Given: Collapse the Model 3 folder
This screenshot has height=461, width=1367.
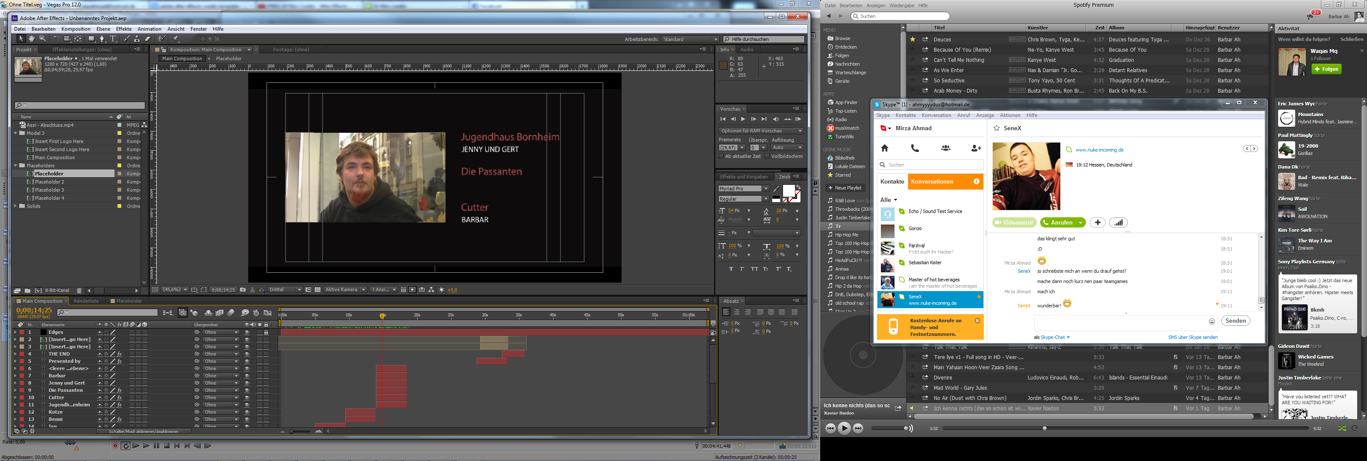Looking at the screenshot, I should [x=15, y=133].
